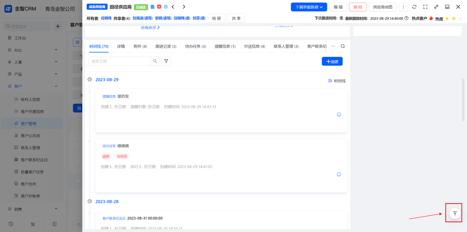Viewport: 467px width, 232px height.
Task: Set 热度 rating to third star
Action: pyautogui.click(x=460, y=18)
